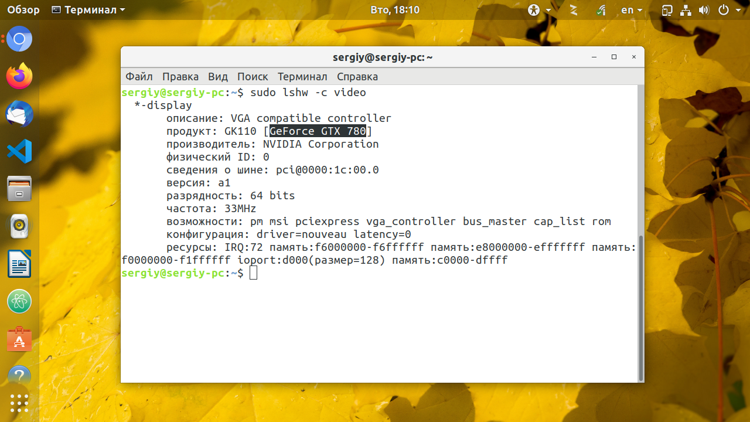Click the text pci@0000:1c:00.0
Viewport: 750px width, 422px height.
328,170
